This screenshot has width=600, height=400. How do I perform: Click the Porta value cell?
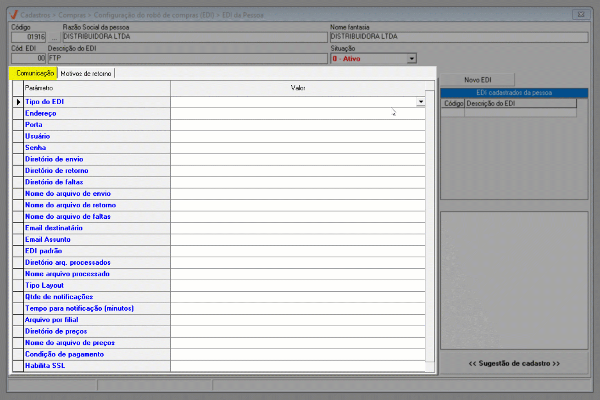(x=297, y=125)
